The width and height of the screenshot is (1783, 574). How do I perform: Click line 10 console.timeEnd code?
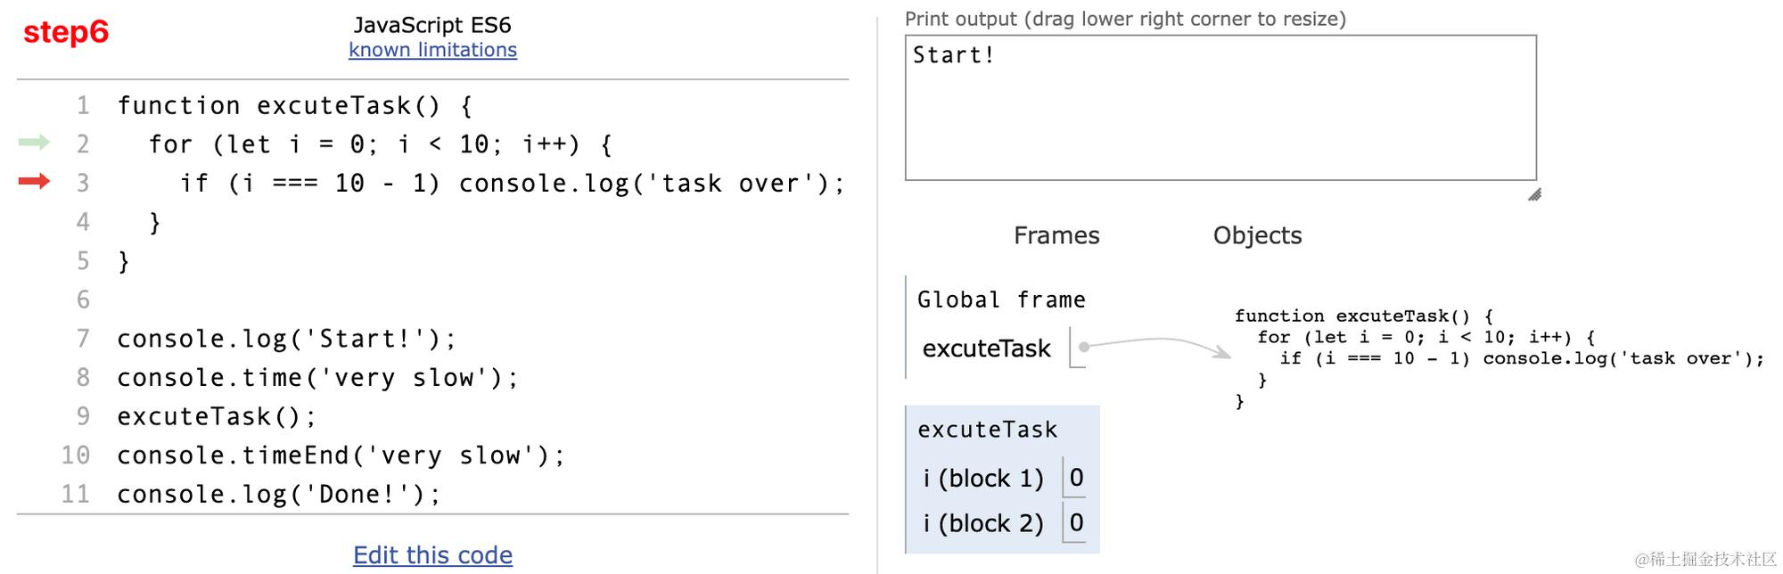pyautogui.click(x=341, y=455)
